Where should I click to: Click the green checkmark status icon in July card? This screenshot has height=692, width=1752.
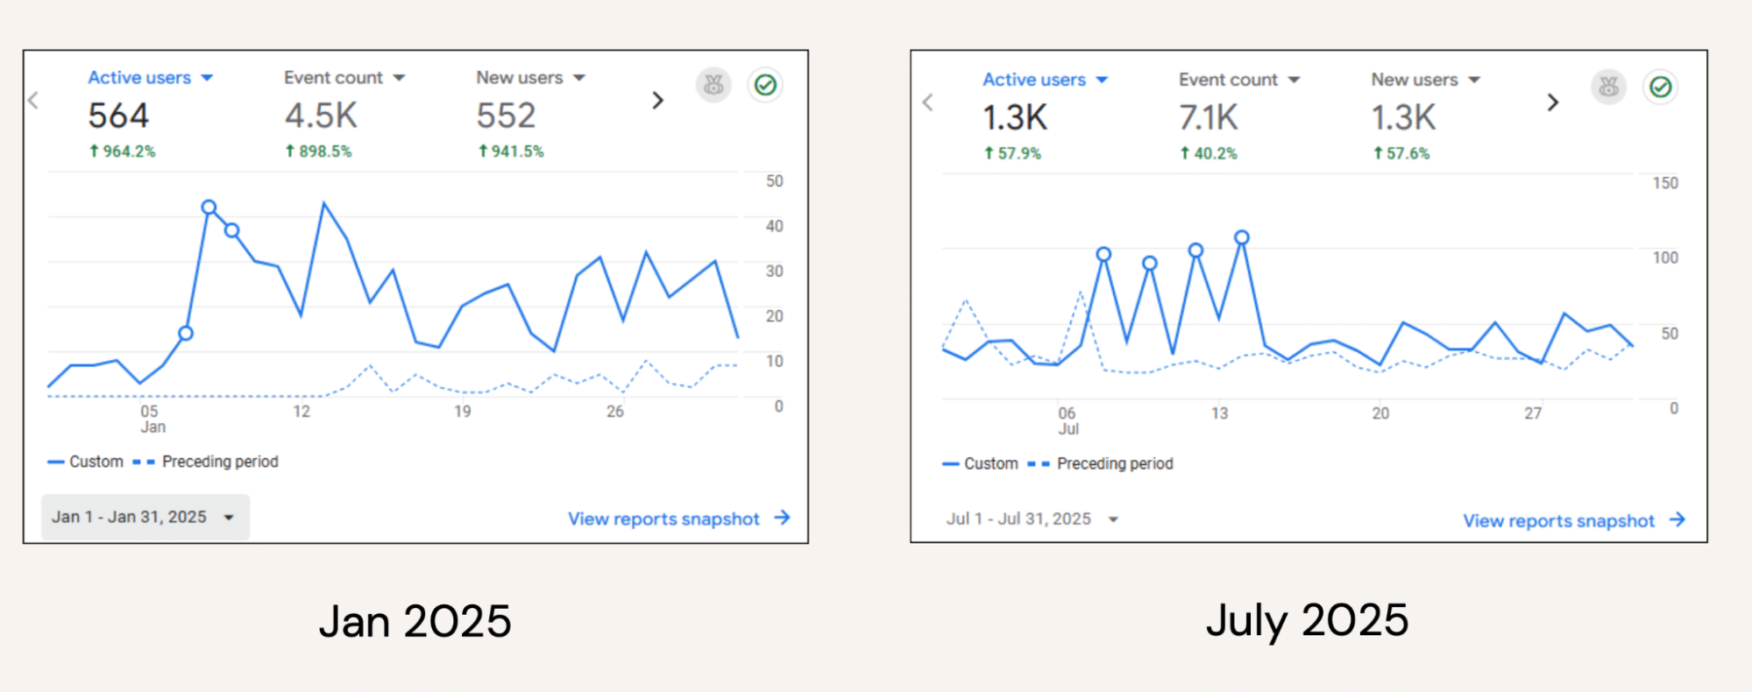pos(1660,87)
